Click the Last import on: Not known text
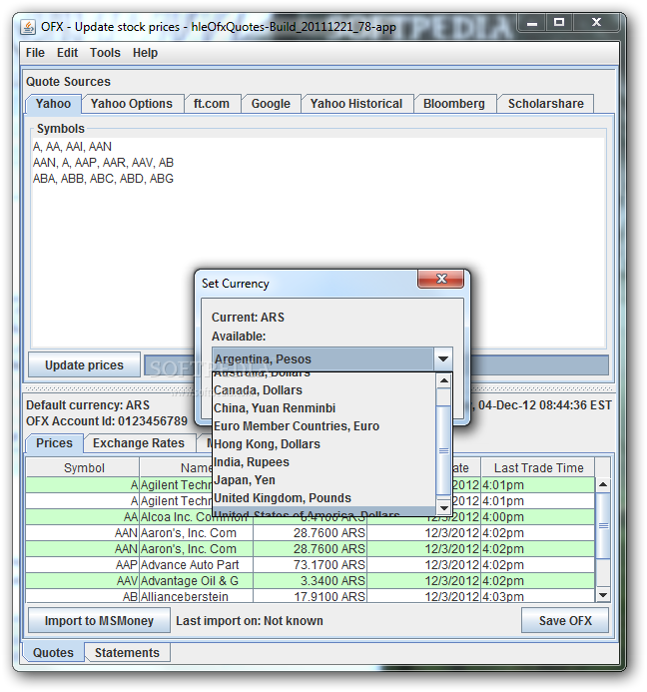This screenshot has width=647, height=692. pyautogui.click(x=250, y=621)
